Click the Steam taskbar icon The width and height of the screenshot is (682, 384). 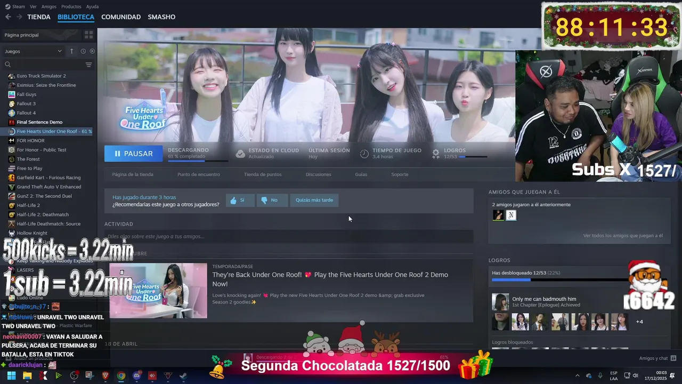tap(183, 375)
